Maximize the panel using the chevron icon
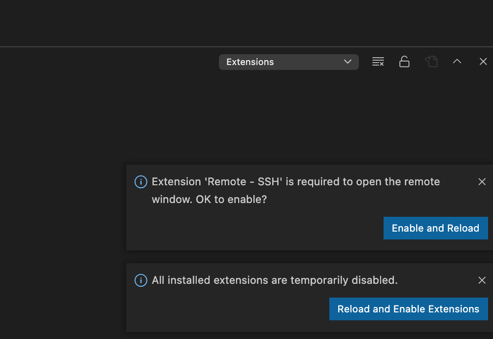The height and width of the screenshot is (339, 493). tap(457, 61)
